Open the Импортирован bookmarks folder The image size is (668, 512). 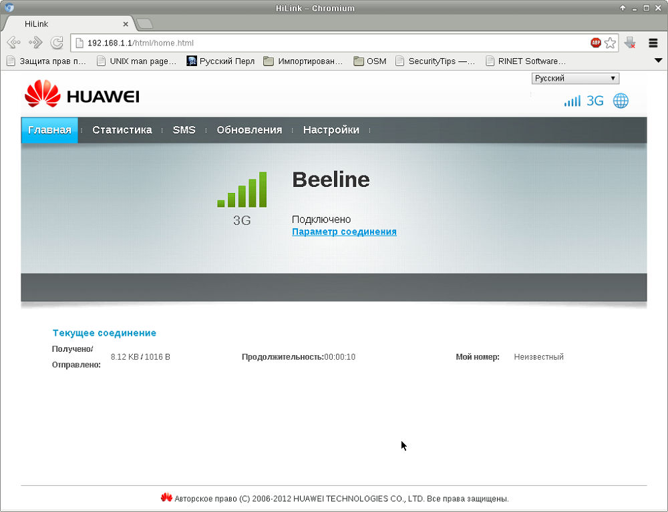click(x=303, y=61)
